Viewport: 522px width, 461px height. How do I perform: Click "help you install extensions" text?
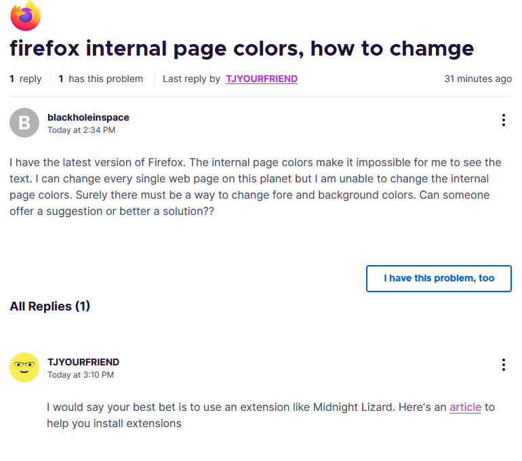click(114, 424)
